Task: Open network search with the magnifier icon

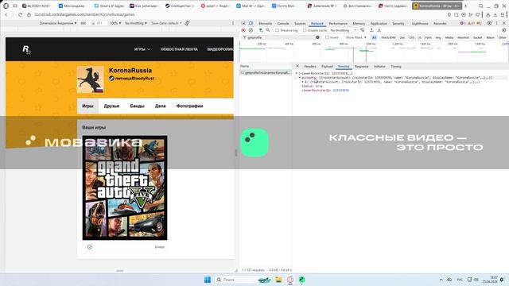Action: [x=268, y=30]
